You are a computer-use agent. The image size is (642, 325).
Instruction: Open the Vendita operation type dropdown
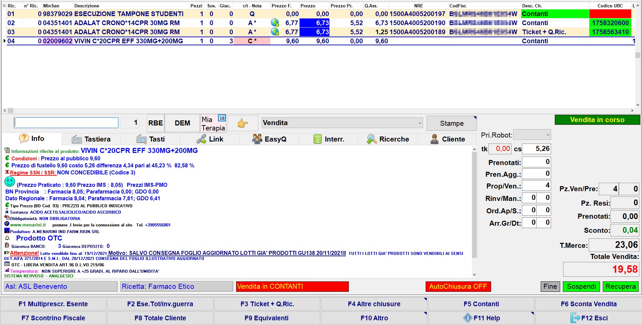coord(342,123)
